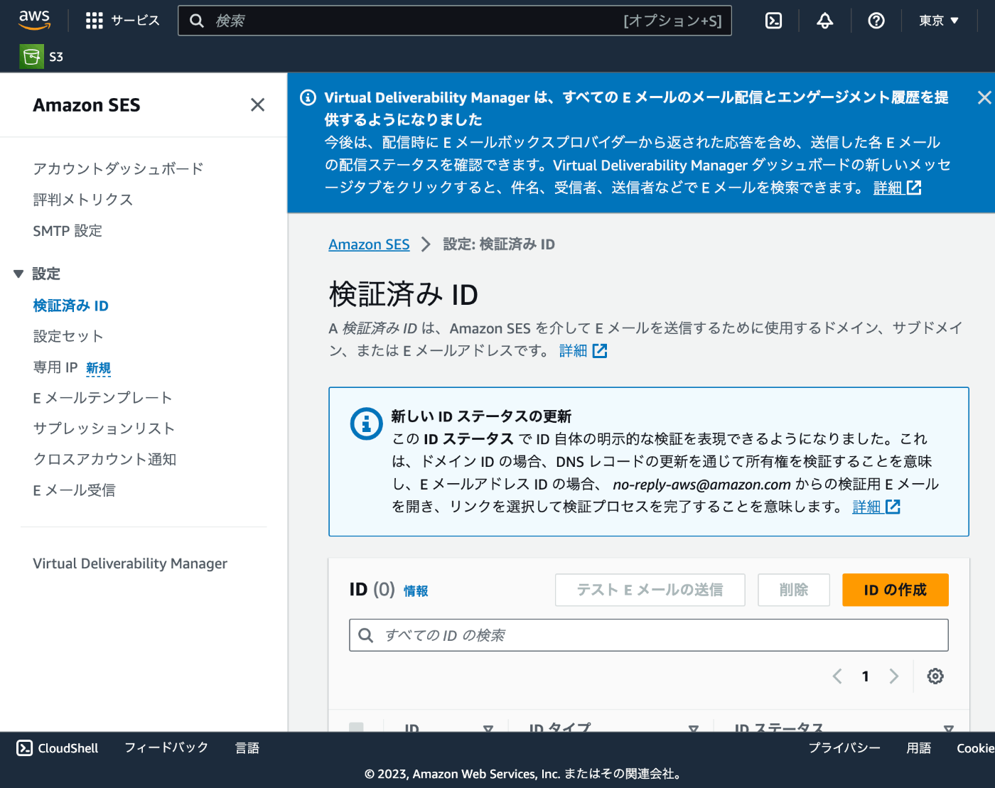The image size is (995, 788).
Task: Click the info icon in ID status notice
Action: click(x=367, y=424)
